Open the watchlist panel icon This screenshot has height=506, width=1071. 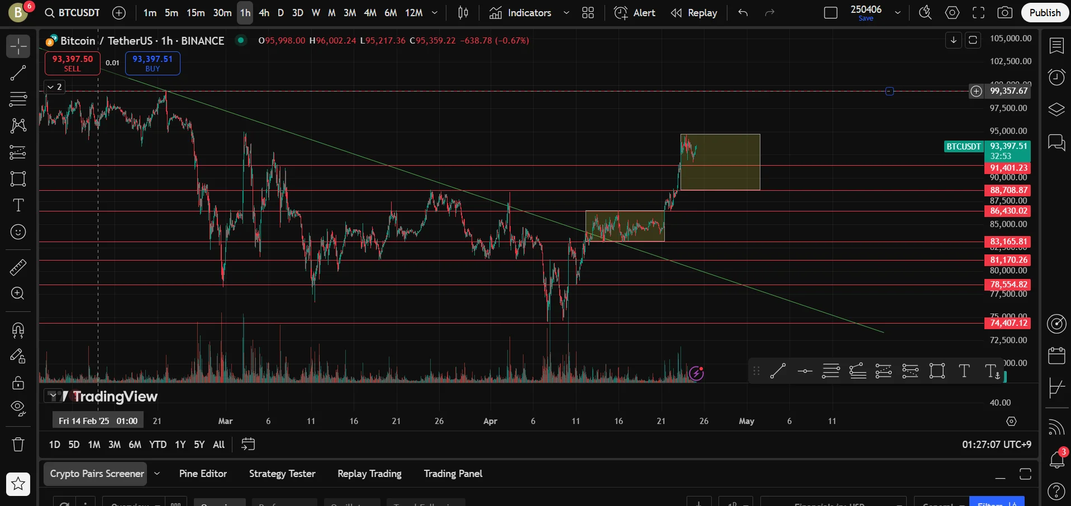[x=1056, y=46]
